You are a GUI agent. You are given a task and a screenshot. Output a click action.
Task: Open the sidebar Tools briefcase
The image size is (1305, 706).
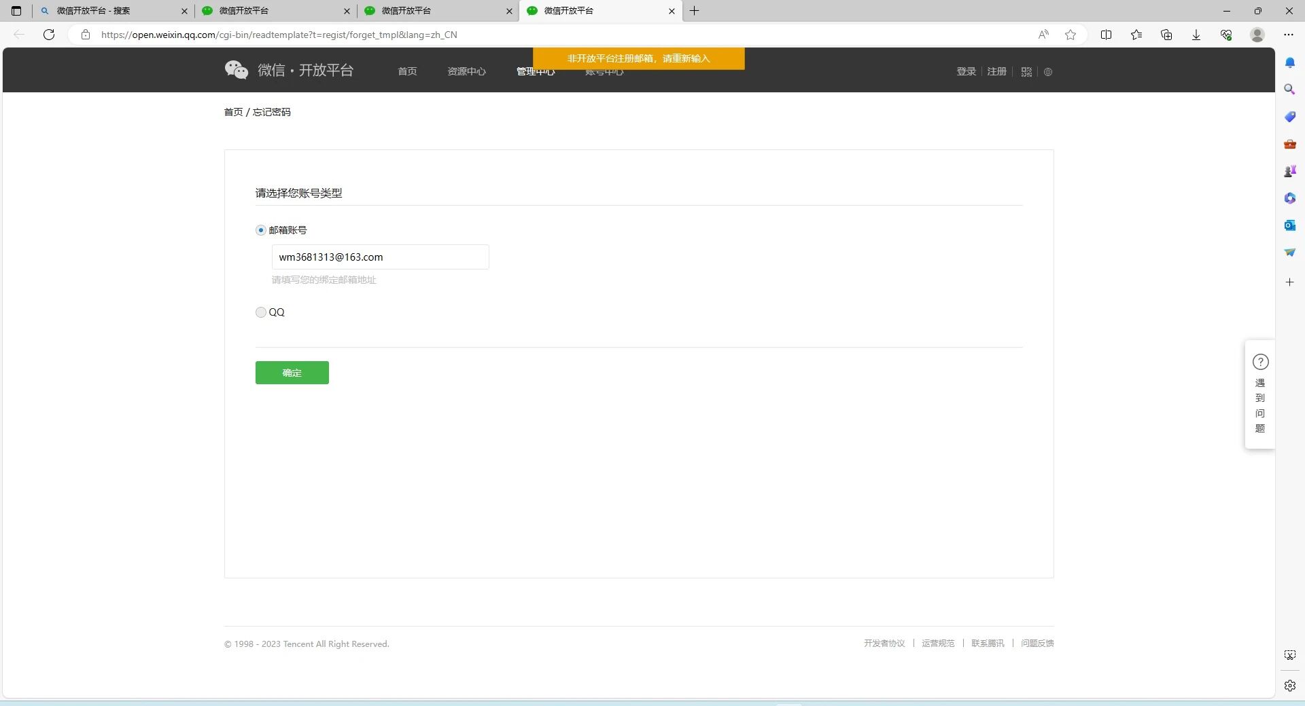click(x=1290, y=144)
